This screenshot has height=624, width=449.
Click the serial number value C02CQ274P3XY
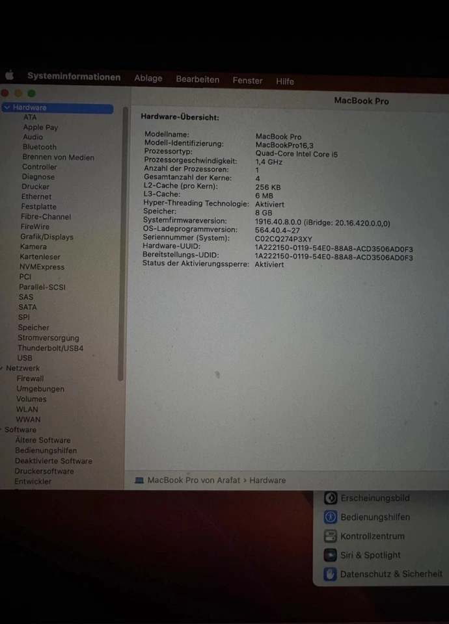tap(283, 239)
